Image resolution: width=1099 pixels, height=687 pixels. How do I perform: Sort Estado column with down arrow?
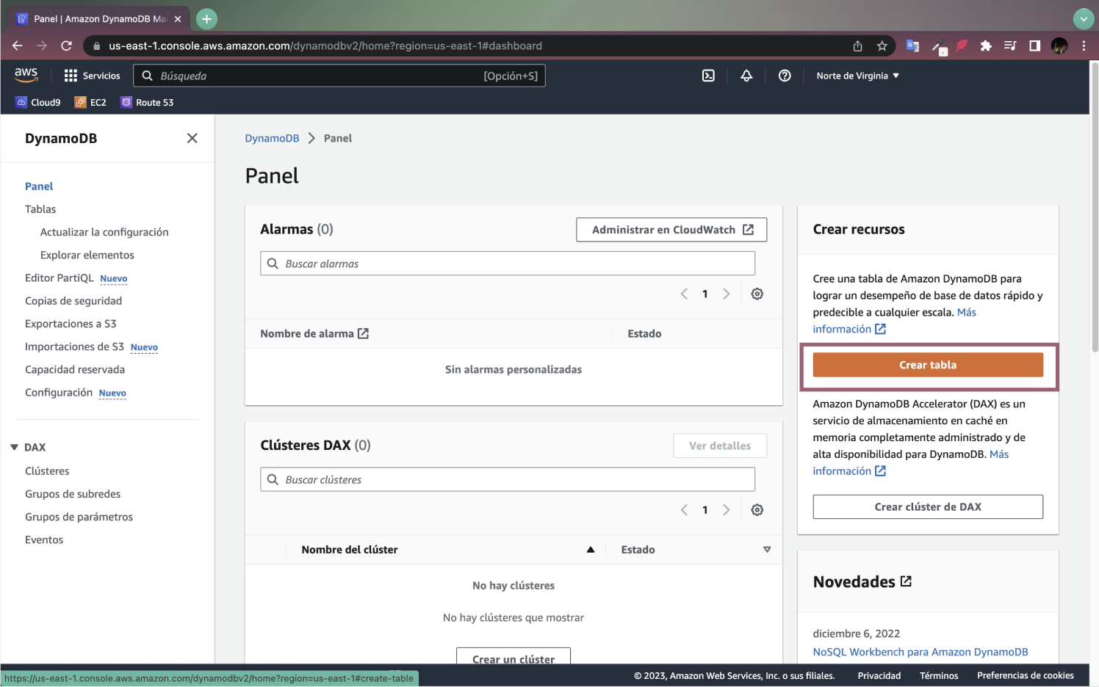pyautogui.click(x=767, y=549)
